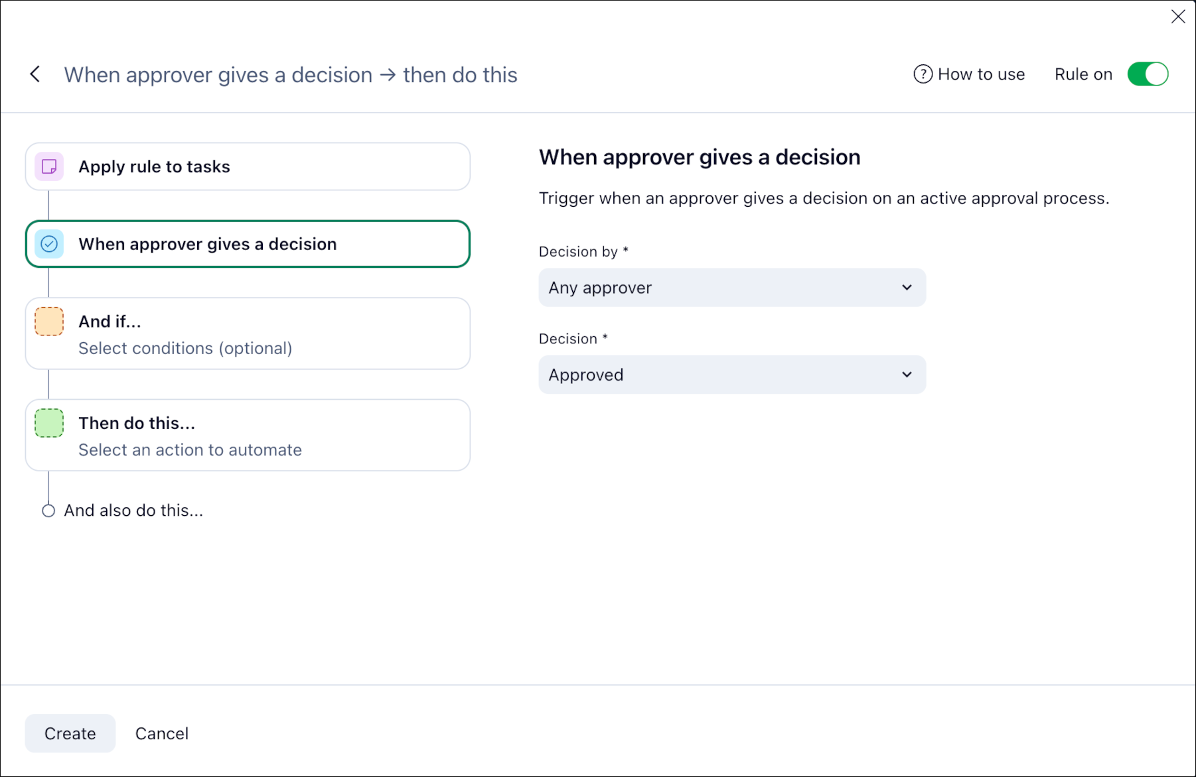Click Cancel to discard the rule
Viewport: 1196px width, 777px height.
pos(161,733)
